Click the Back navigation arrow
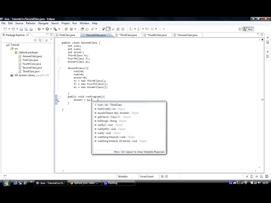 coord(152,29)
